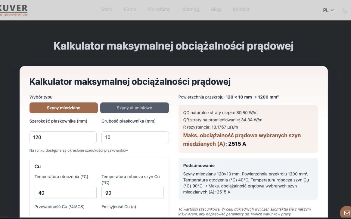Click the Wybór typu label
The height and width of the screenshot is (219, 351).
tap(41, 97)
